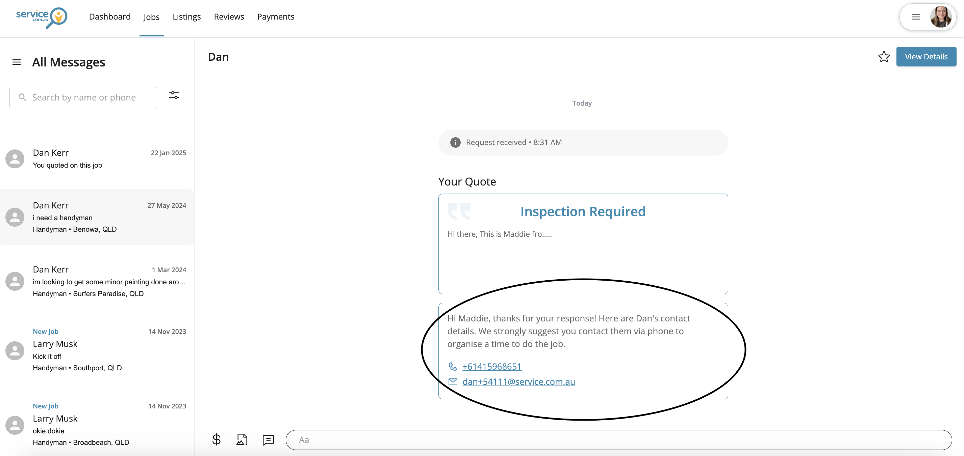This screenshot has height=456, width=964.
Task: Open the message filter options icon
Action: (174, 96)
